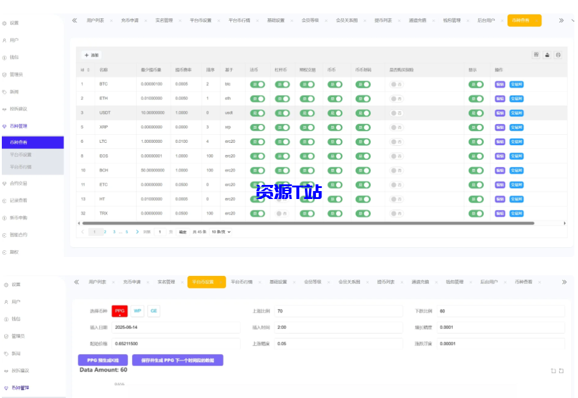Toggle the 显示 switch for ETH row

click(x=476, y=98)
